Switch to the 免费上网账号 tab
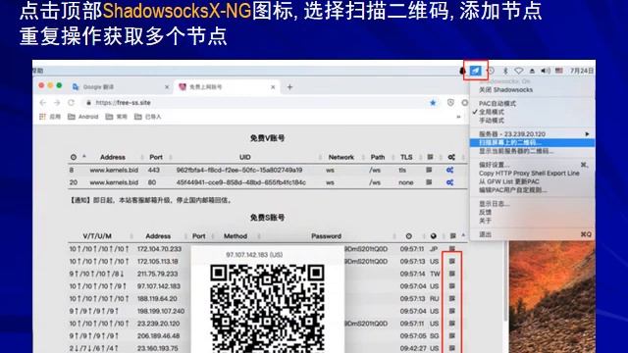Image resolution: width=628 pixels, height=353 pixels. (227, 87)
